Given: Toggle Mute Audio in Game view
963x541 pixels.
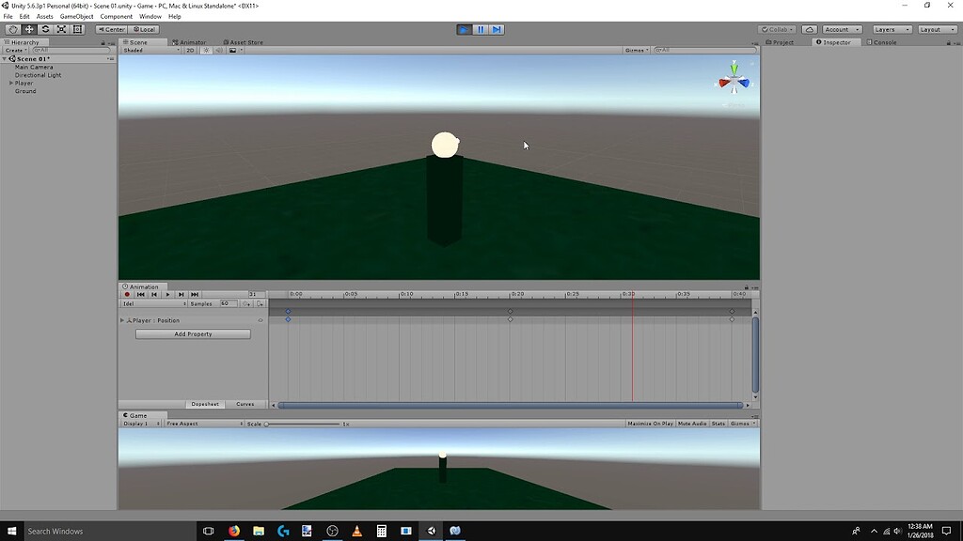Looking at the screenshot, I should pyautogui.click(x=693, y=423).
